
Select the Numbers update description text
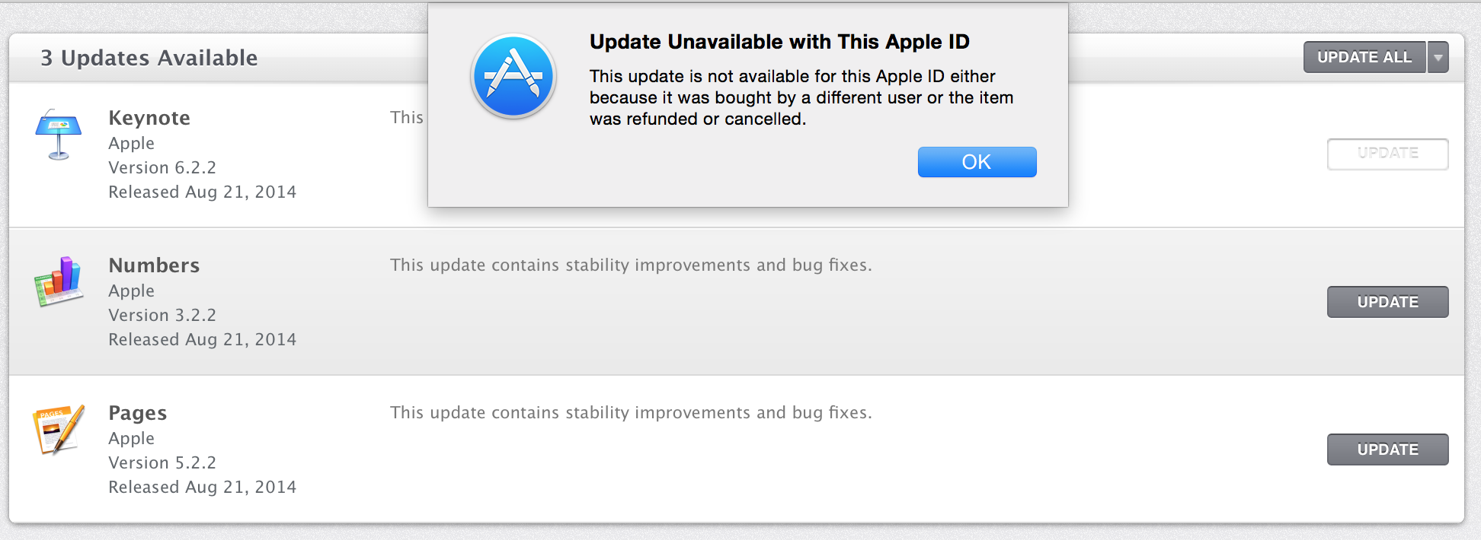(x=631, y=265)
